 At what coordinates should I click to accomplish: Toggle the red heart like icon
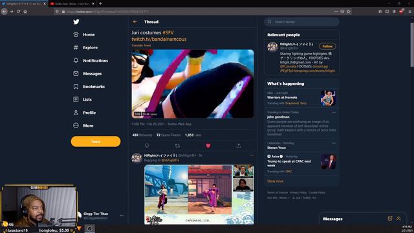pos(208,146)
